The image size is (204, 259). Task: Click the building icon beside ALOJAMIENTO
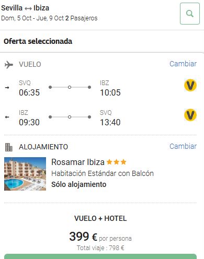pyautogui.click(x=9, y=147)
